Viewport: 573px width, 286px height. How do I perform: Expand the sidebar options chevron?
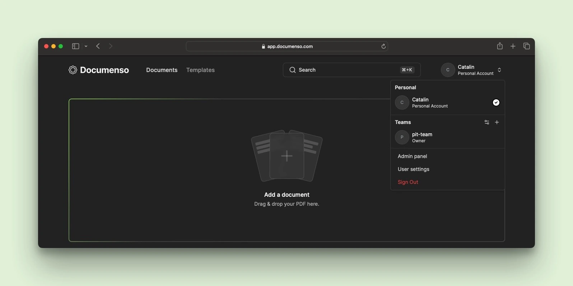pos(86,46)
